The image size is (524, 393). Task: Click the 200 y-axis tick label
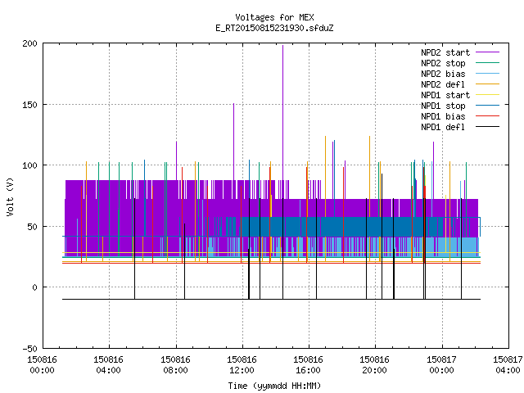(29, 43)
